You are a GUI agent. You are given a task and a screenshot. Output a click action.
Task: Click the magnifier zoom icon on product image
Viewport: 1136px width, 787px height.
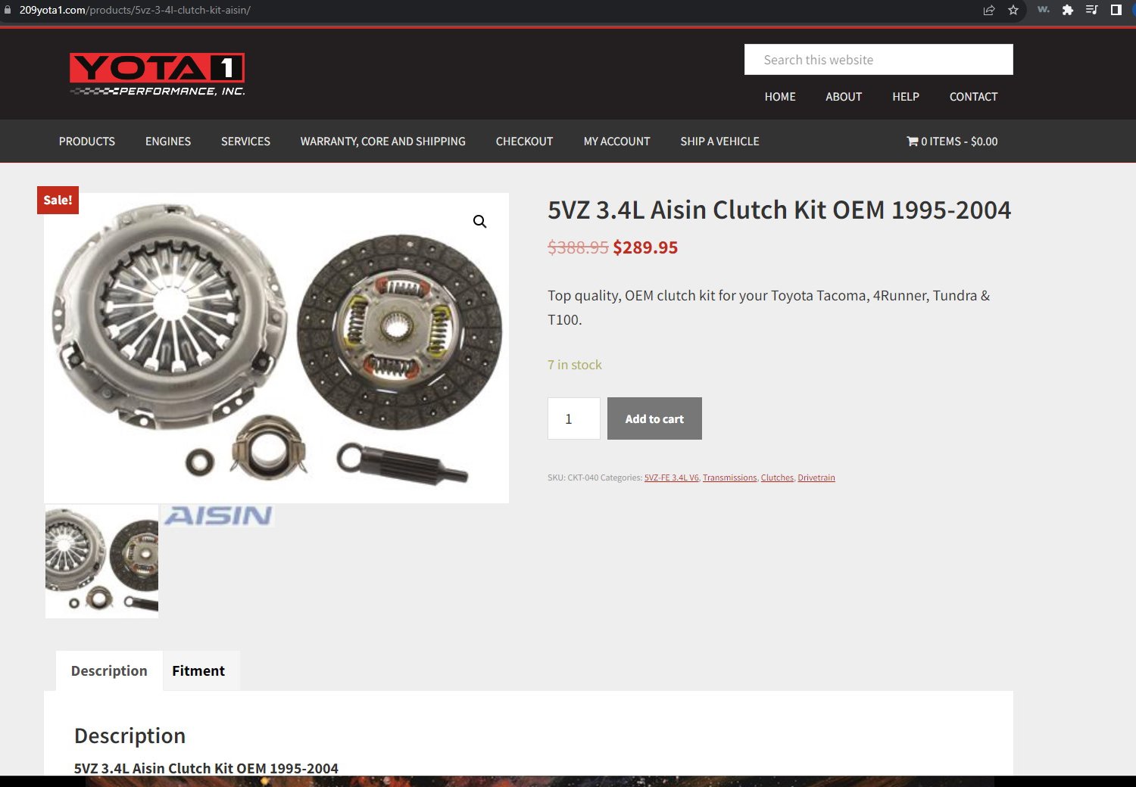tap(479, 221)
